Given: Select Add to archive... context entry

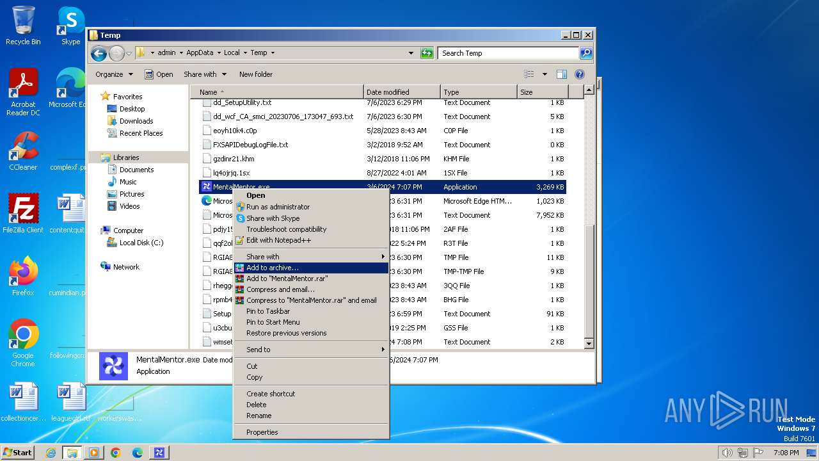Looking at the screenshot, I should [x=273, y=268].
